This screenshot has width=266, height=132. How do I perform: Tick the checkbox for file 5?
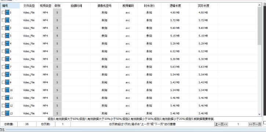pos(3,52)
